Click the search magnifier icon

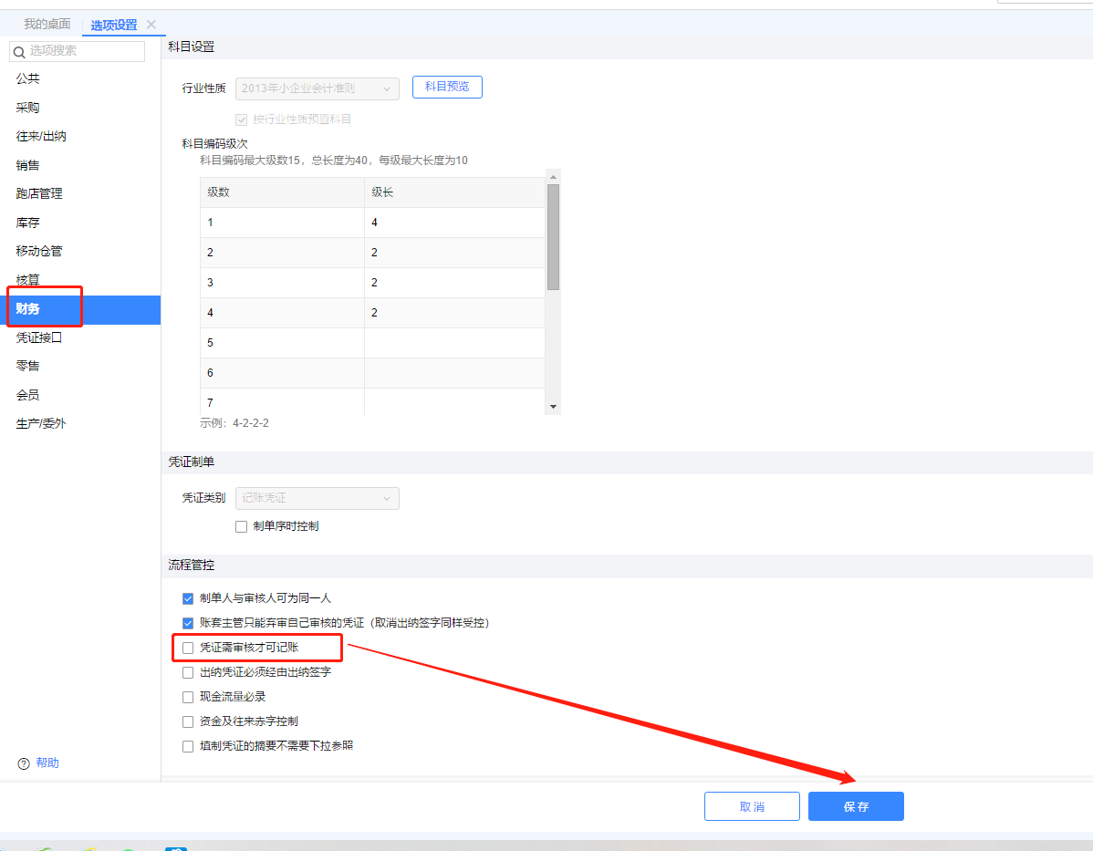click(19, 52)
